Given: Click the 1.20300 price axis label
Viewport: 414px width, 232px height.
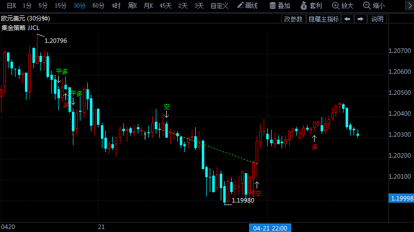Looking at the screenshot, I should (x=400, y=134).
